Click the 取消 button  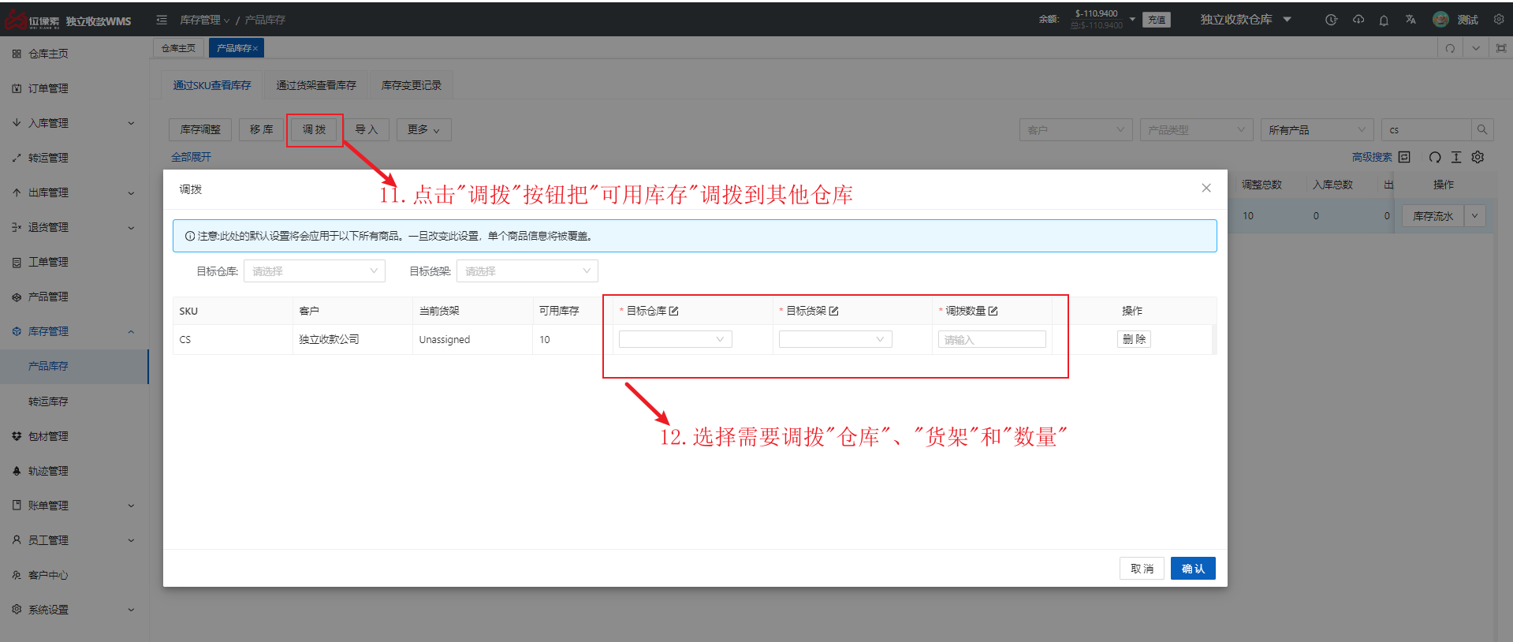click(1142, 569)
